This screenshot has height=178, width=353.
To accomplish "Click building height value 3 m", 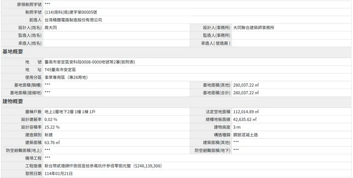I will [237, 127].
